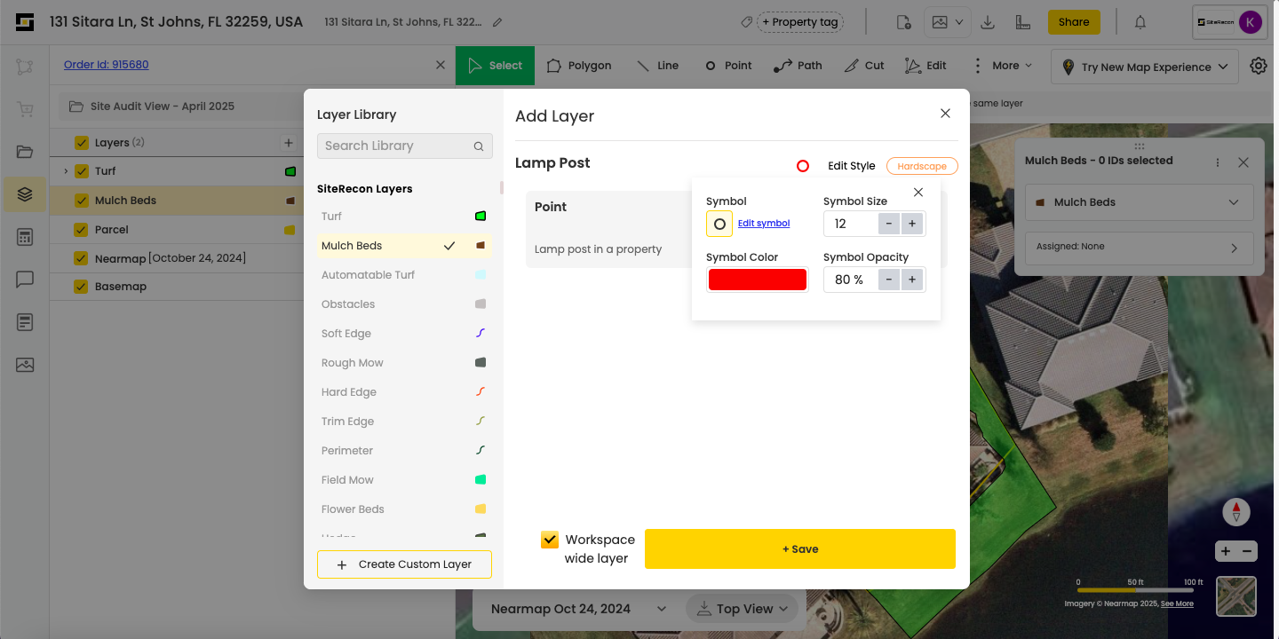The image size is (1279, 639).
Task: Close the Edit Style popup
Action: tap(918, 193)
